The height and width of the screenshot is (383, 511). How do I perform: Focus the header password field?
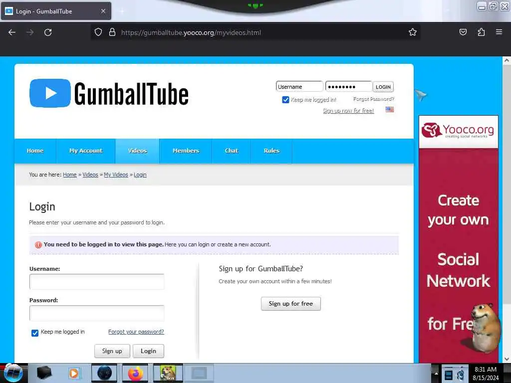pyautogui.click(x=349, y=87)
